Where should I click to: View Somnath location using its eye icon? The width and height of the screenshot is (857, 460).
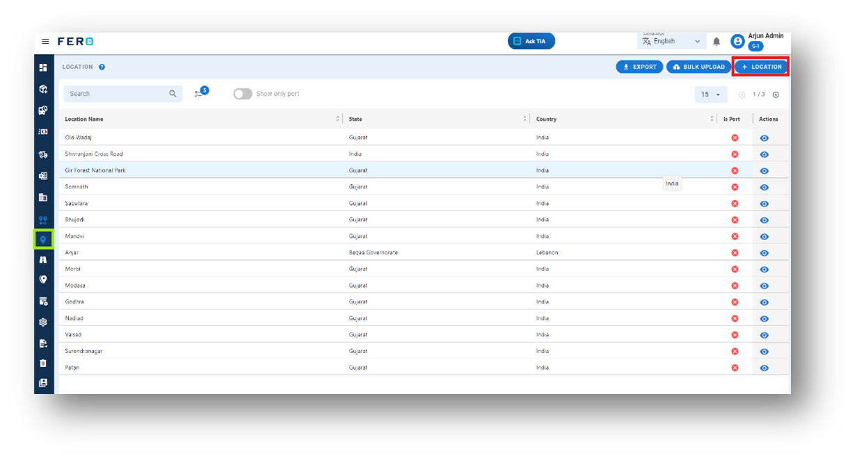click(764, 188)
